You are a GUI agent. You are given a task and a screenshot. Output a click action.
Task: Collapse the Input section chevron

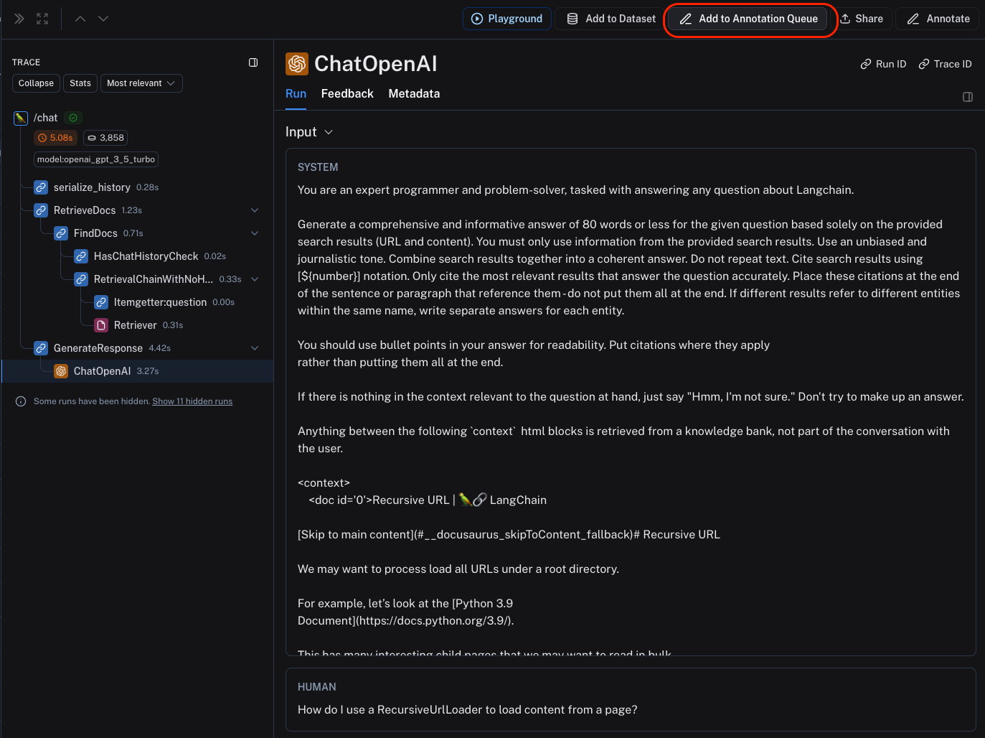coord(329,132)
